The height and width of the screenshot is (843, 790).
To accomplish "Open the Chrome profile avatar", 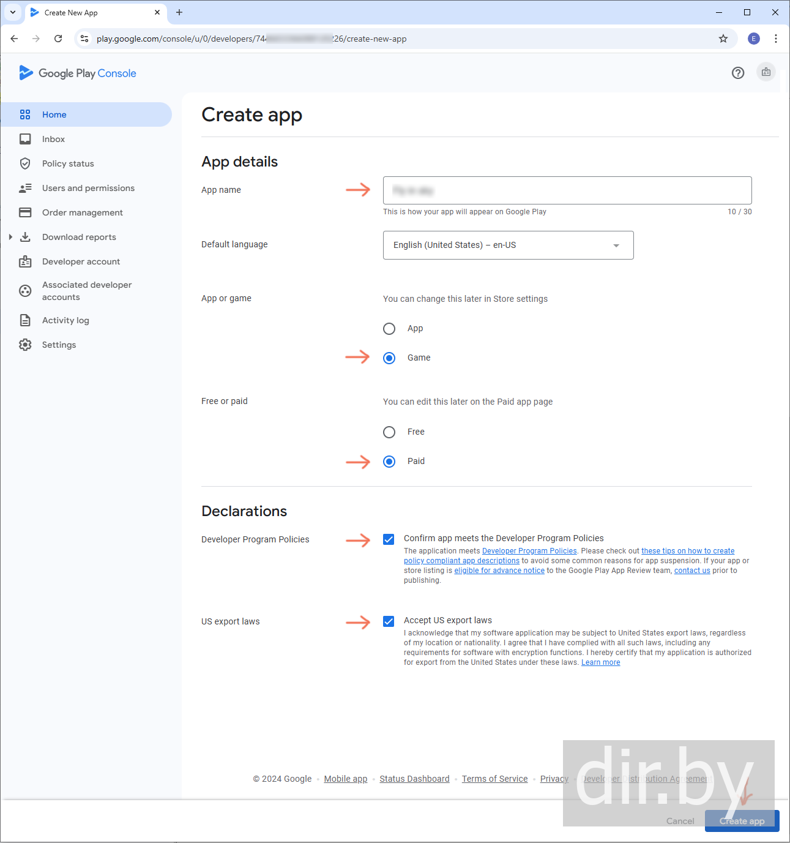I will coord(754,39).
